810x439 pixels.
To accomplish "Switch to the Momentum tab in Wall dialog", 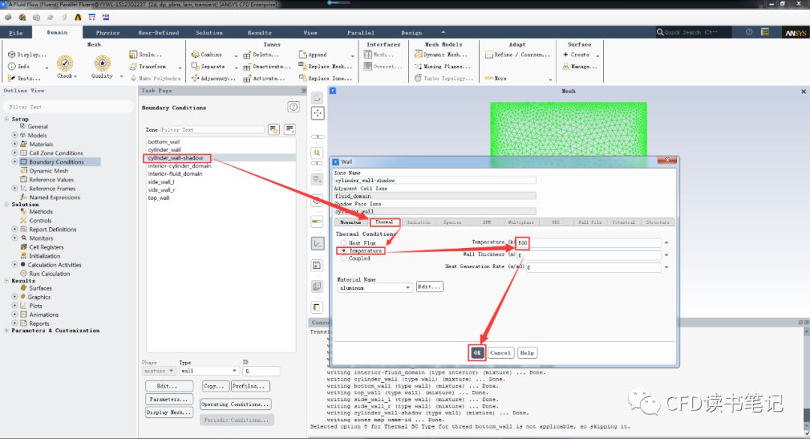I will [x=351, y=222].
